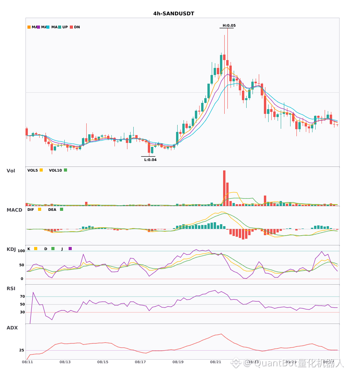Click the green VOL10 legend swatch
The height and width of the screenshot is (373, 347).
65,170
